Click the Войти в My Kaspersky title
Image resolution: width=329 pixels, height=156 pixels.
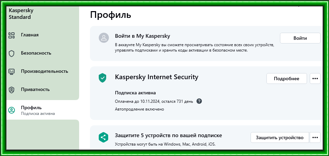pyautogui.click(x=142, y=36)
